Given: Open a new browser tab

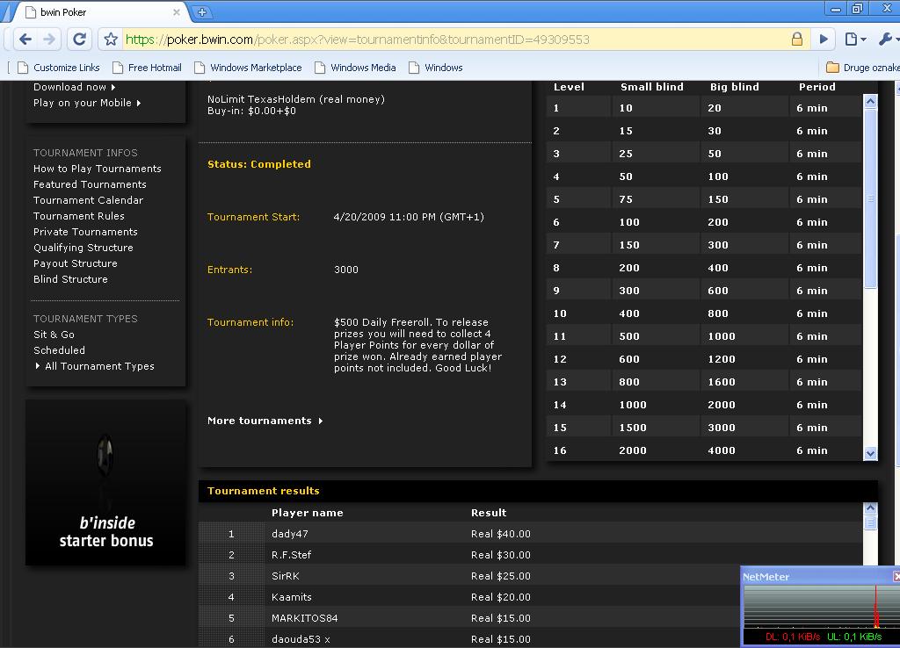Looking at the screenshot, I should [x=201, y=11].
